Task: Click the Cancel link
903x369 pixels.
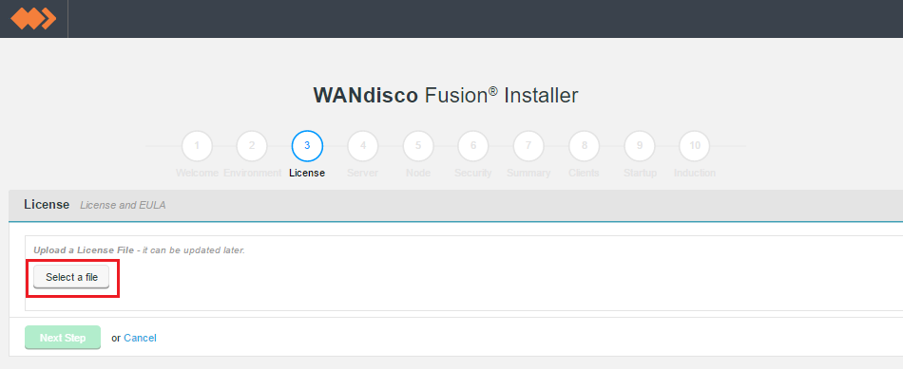Action: click(x=140, y=338)
